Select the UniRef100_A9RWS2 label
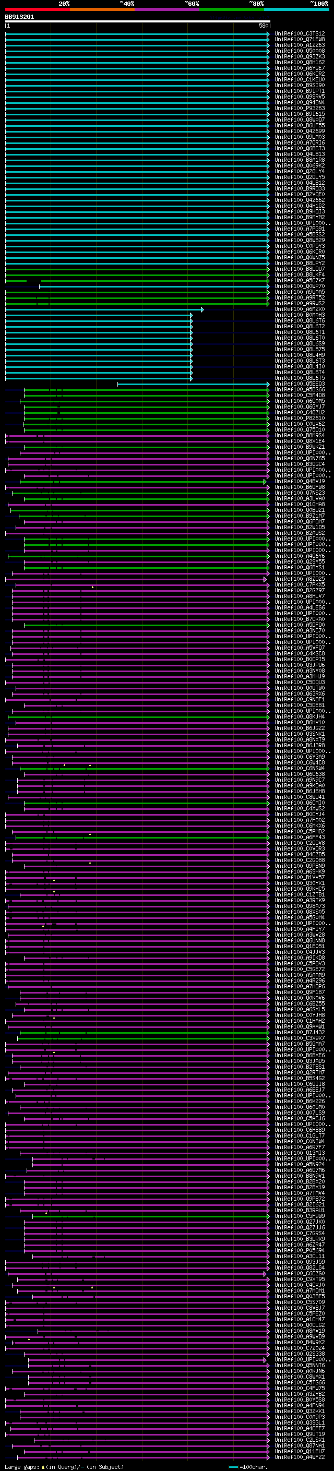Viewport: 334px width, 1471px height. coord(300,303)
